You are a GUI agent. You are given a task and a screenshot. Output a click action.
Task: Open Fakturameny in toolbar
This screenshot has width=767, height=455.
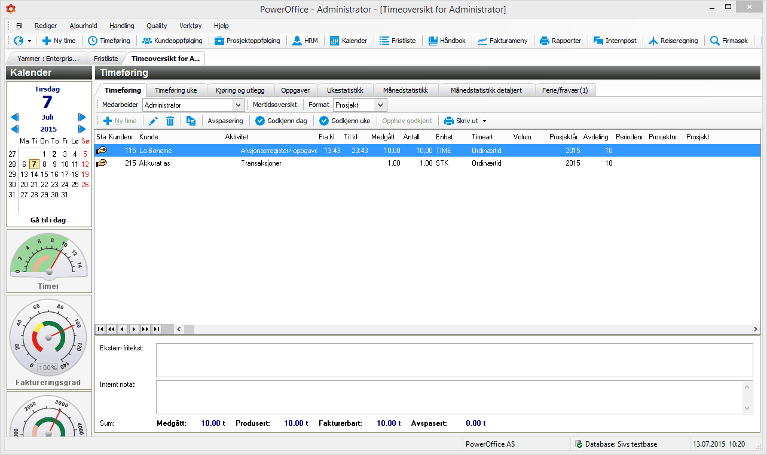coord(502,41)
